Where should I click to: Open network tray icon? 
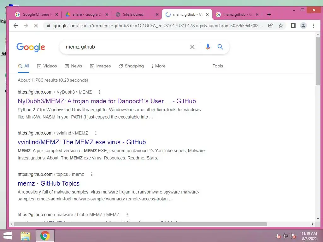coord(286,236)
